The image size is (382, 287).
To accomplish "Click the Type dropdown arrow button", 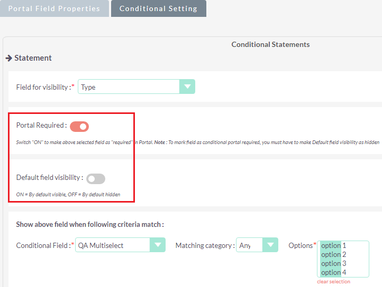I will (187, 87).
